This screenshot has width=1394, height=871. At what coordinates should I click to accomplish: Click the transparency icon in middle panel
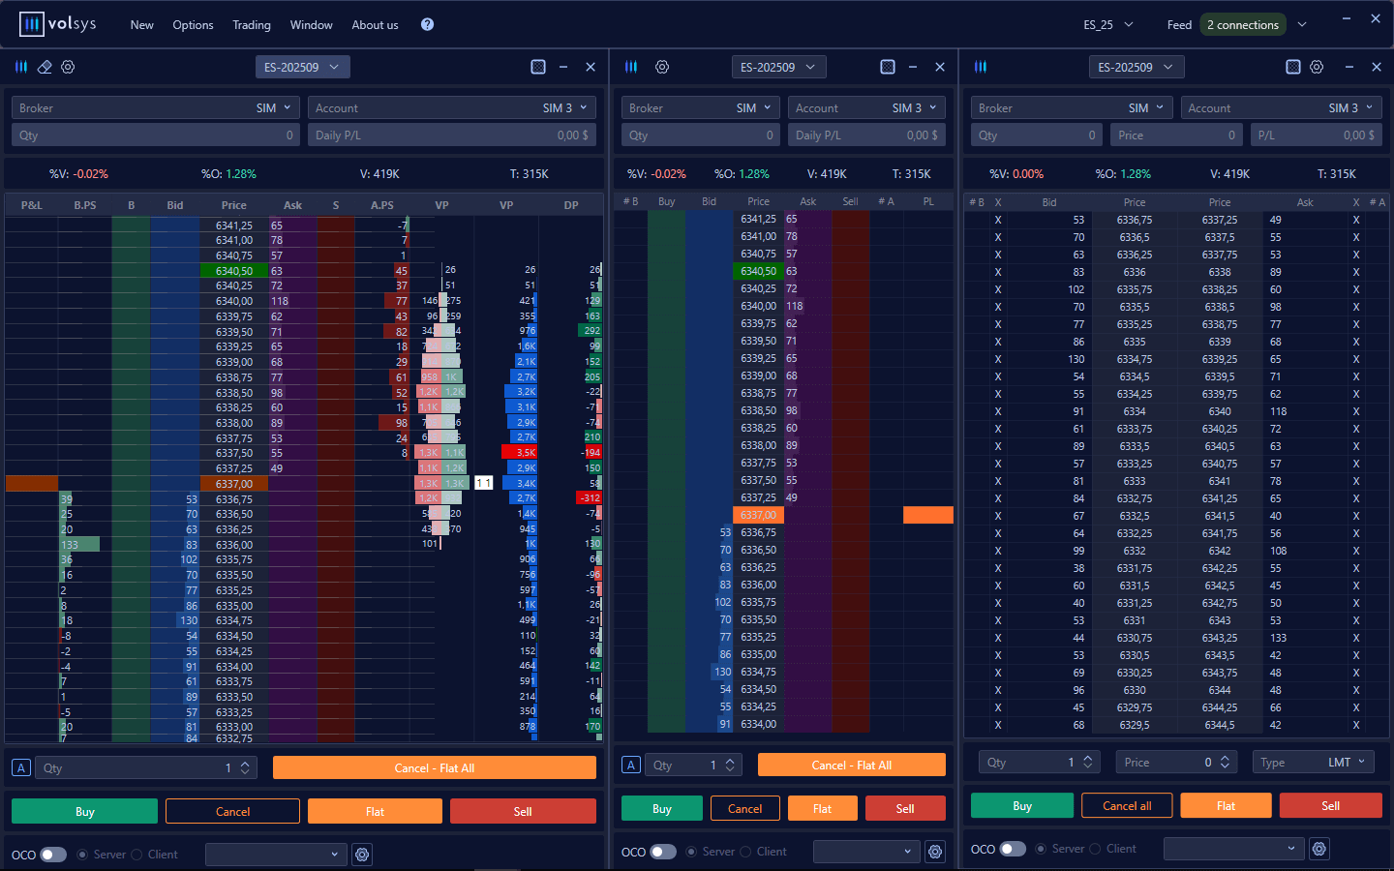[888, 67]
